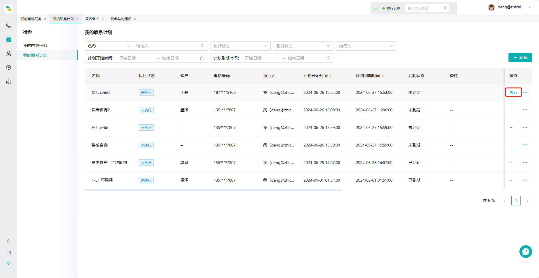
Task: Open calendar icon for 计划开始时间
Action: click(202, 58)
